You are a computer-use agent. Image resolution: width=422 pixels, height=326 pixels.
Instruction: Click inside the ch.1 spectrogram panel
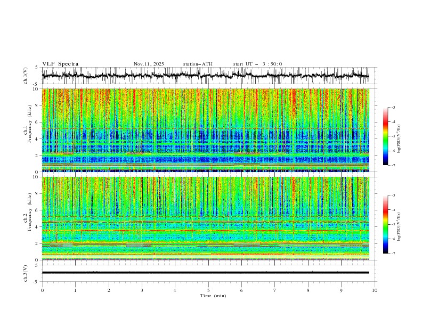[x=205, y=130]
